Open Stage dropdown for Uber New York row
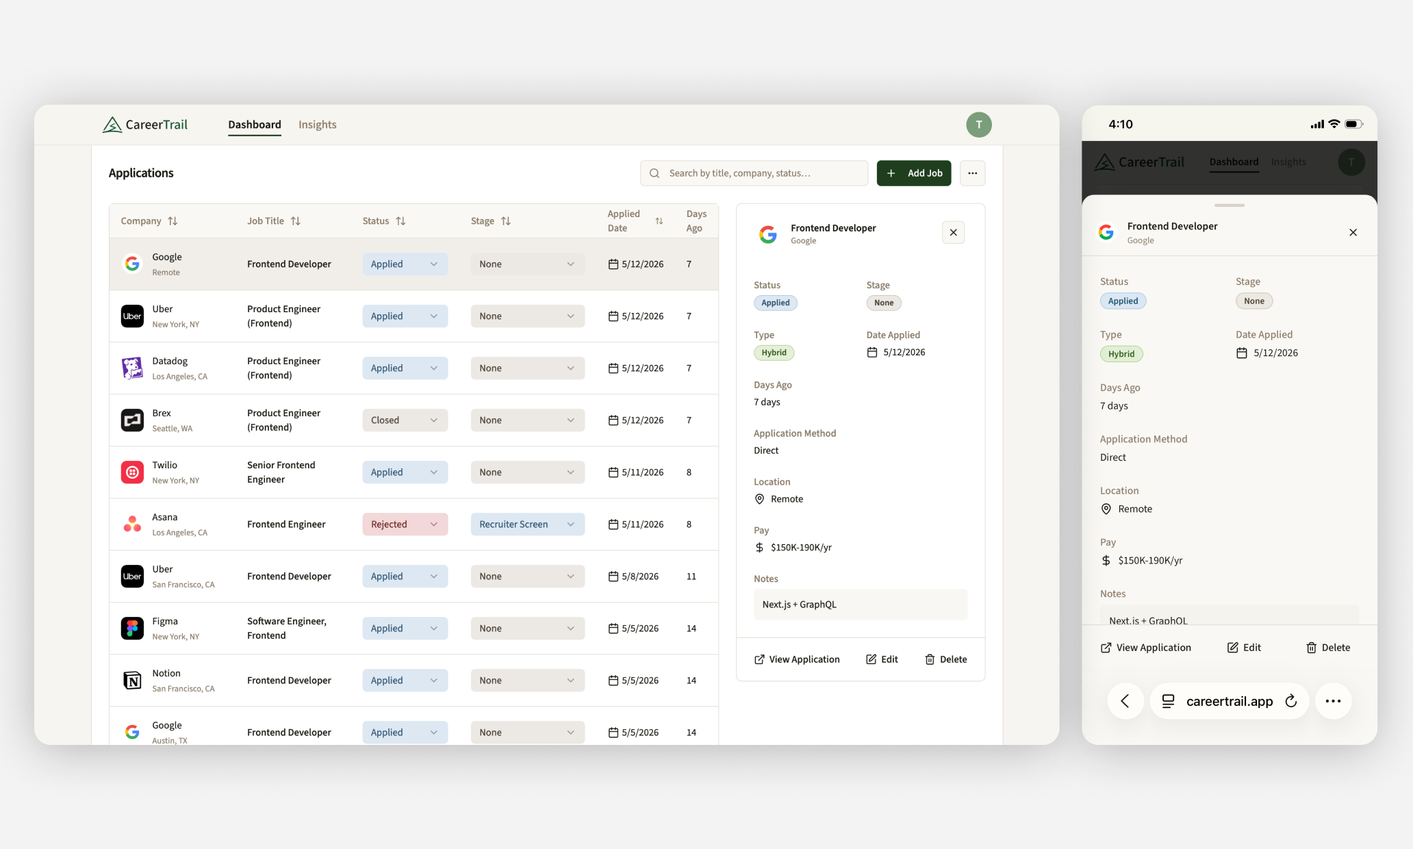This screenshot has width=1413, height=849. click(x=527, y=316)
